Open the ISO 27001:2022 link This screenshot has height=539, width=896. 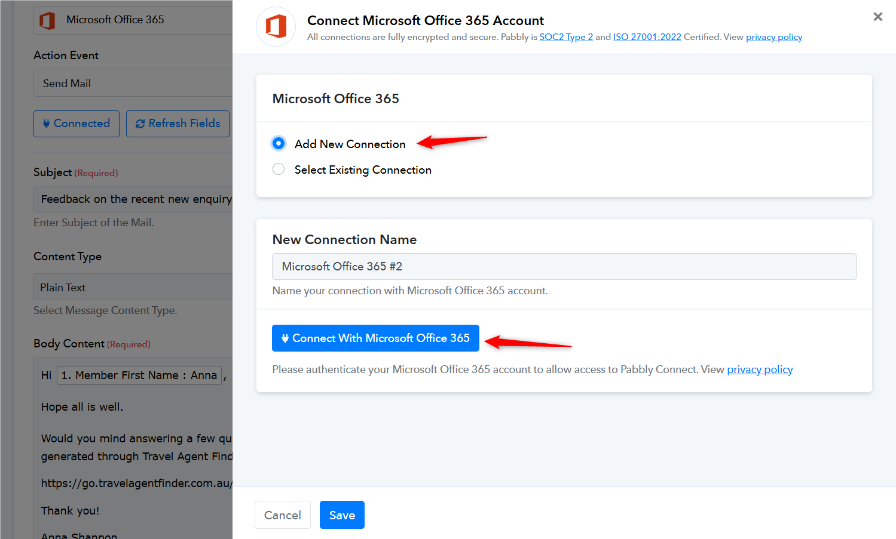pos(647,37)
